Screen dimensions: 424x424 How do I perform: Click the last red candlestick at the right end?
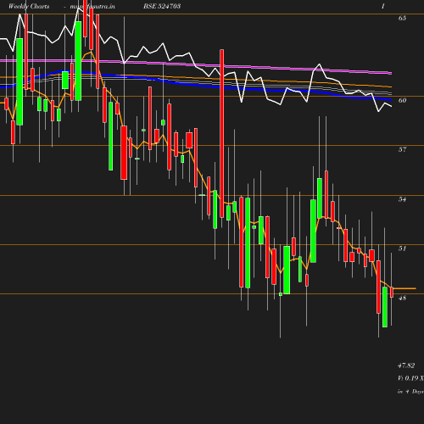coord(392,293)
